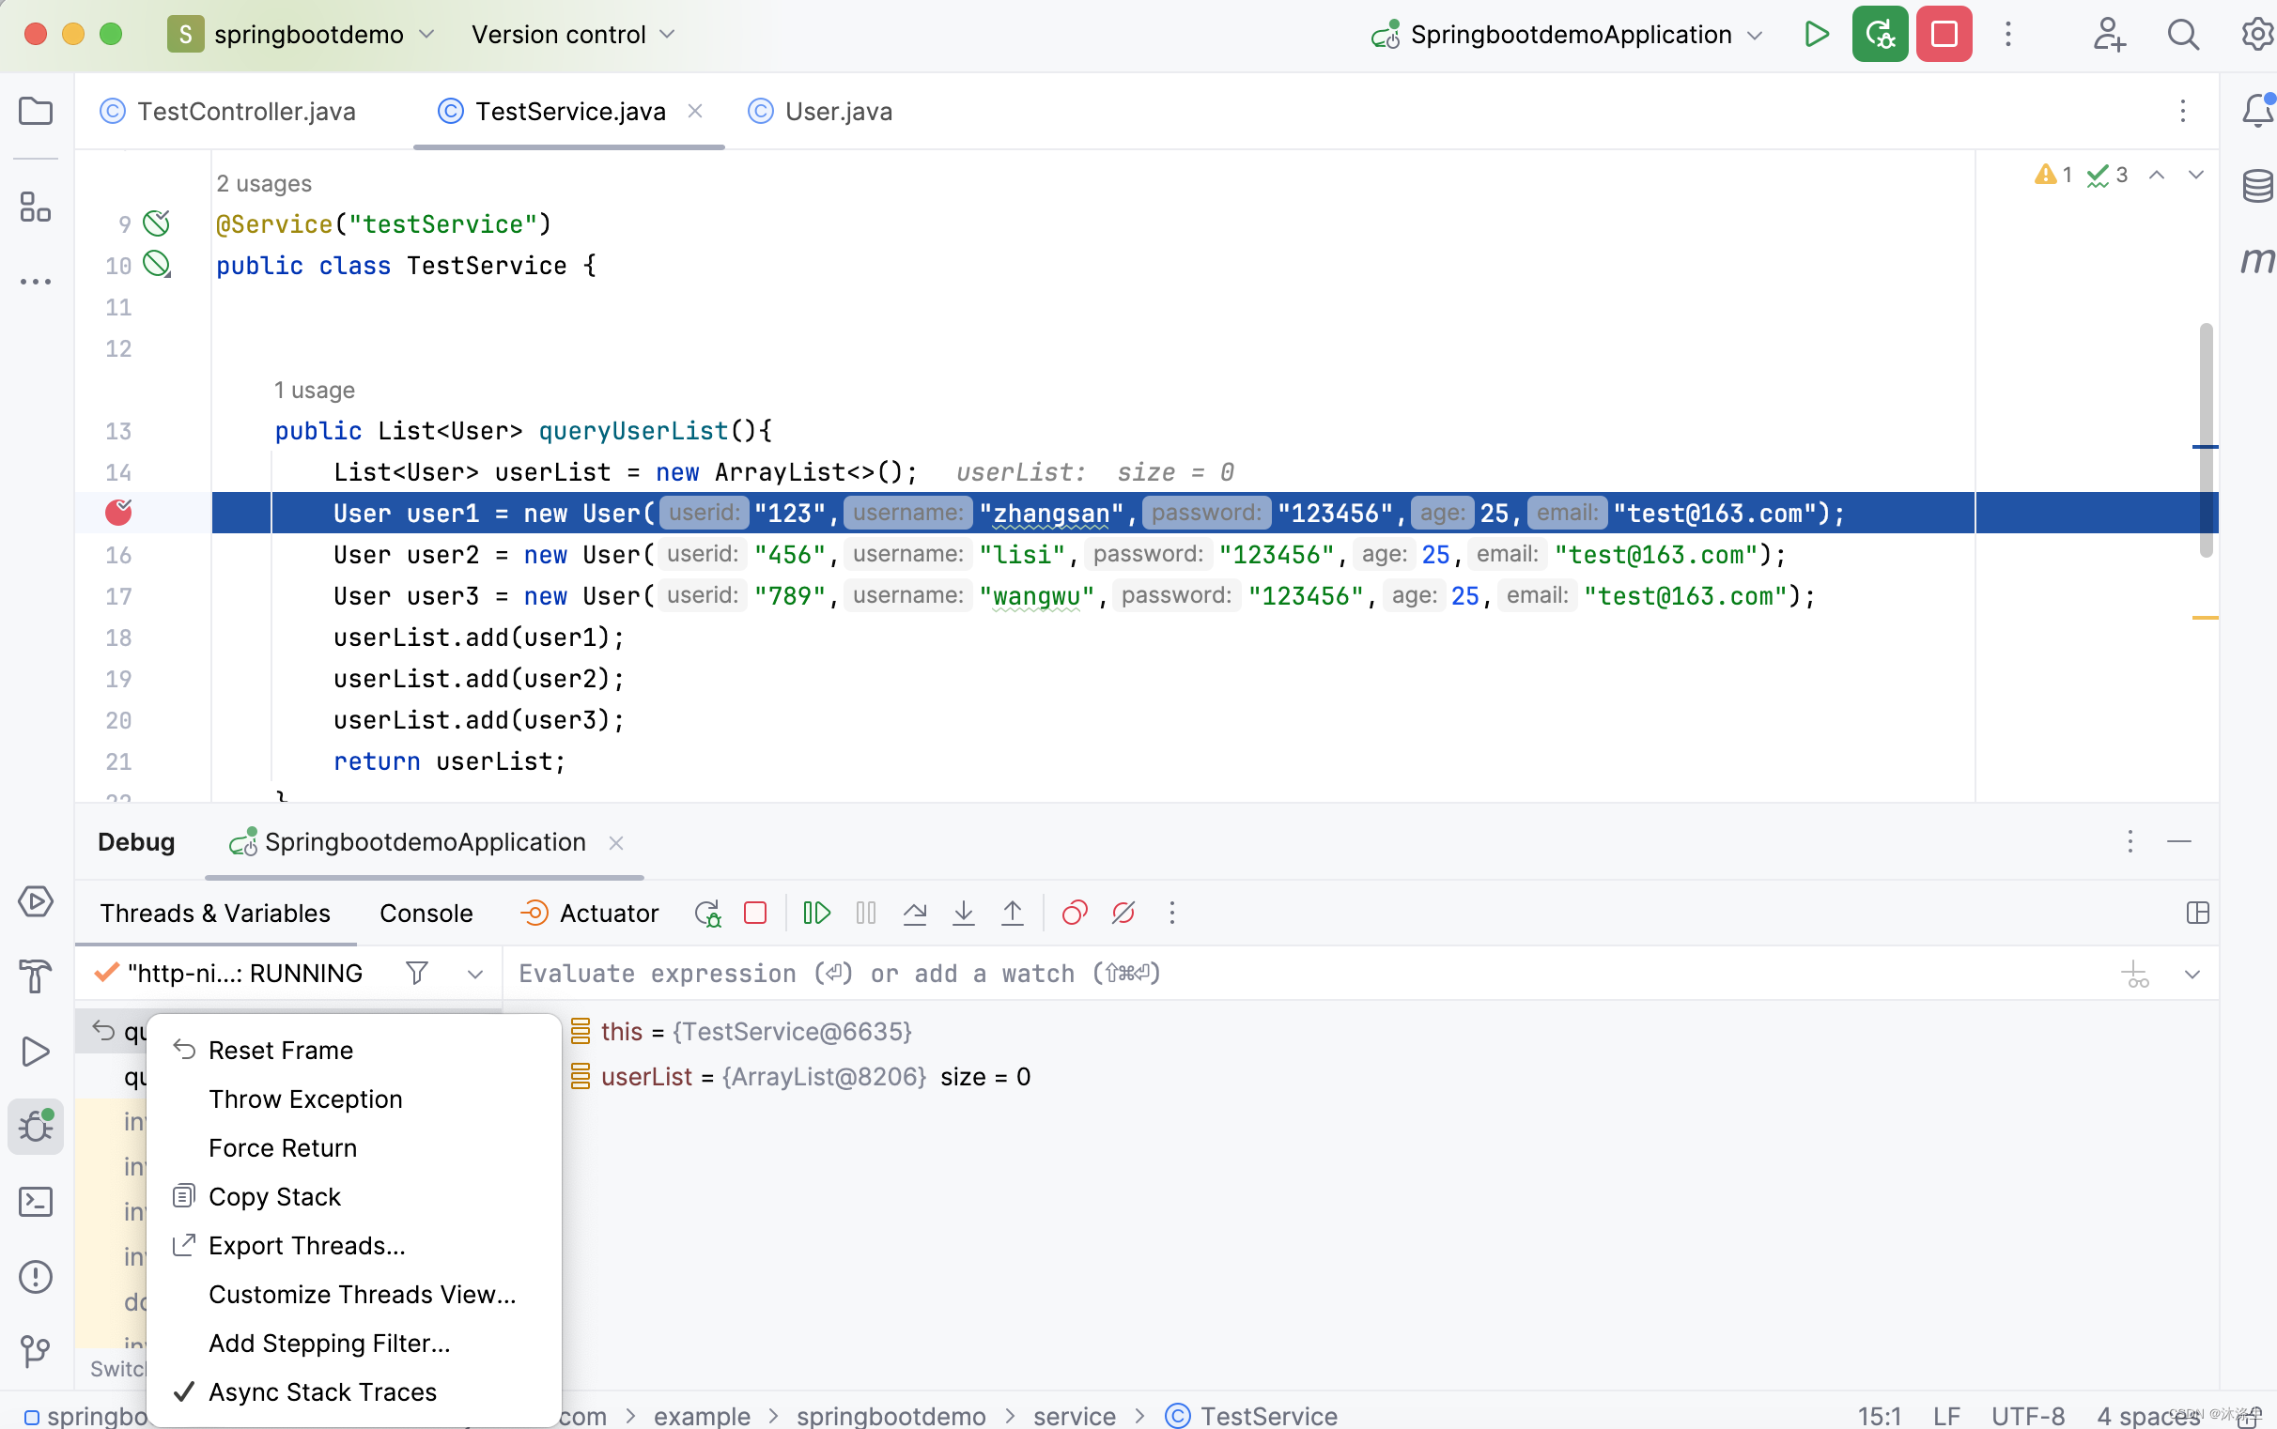This screenshot has width=2277, height=1429.
Task: Select Reset Frame from the context menu
Action: (280, 1050)
